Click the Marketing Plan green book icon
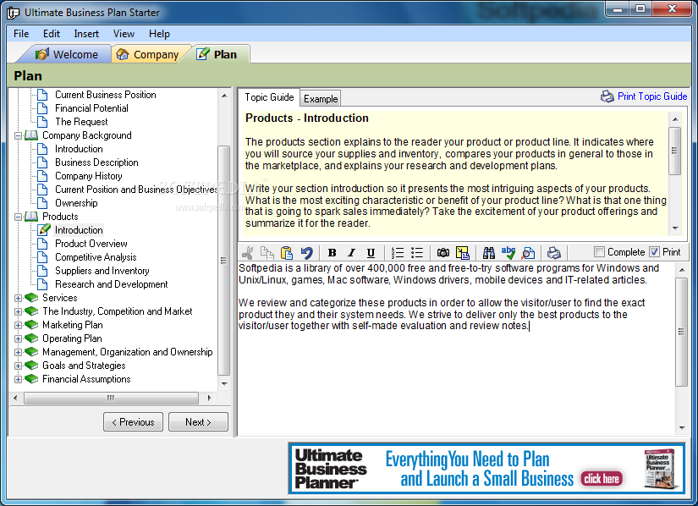Screen dimensions: 698x506 click(31, 324)
